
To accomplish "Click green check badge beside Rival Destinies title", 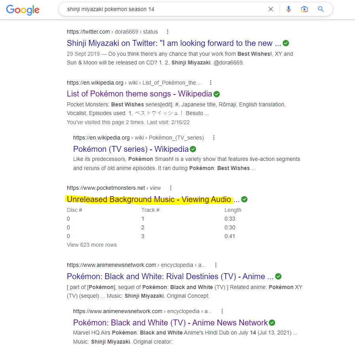I will tap(278, 276).
